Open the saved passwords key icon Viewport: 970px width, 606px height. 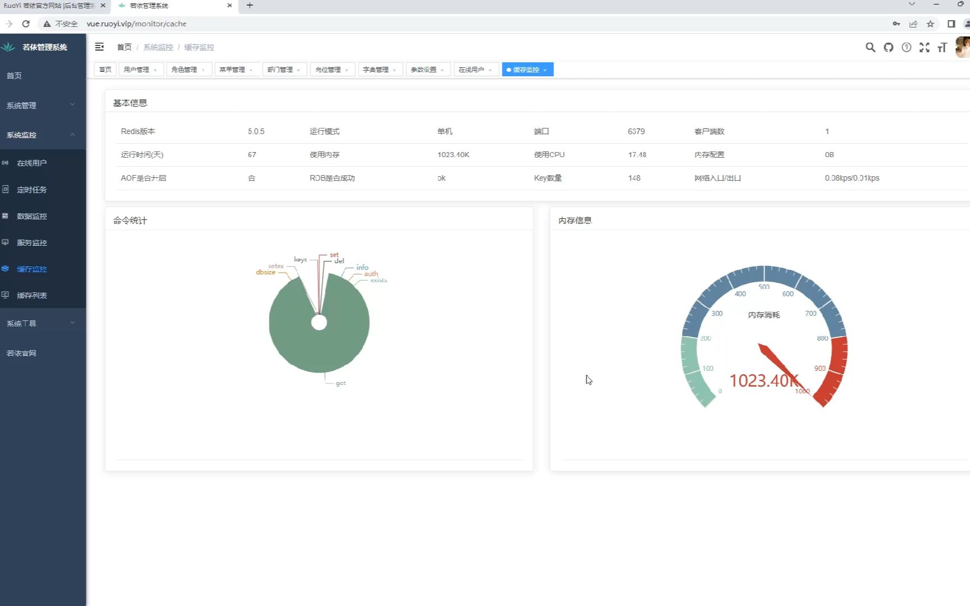[x=896, y=24]
